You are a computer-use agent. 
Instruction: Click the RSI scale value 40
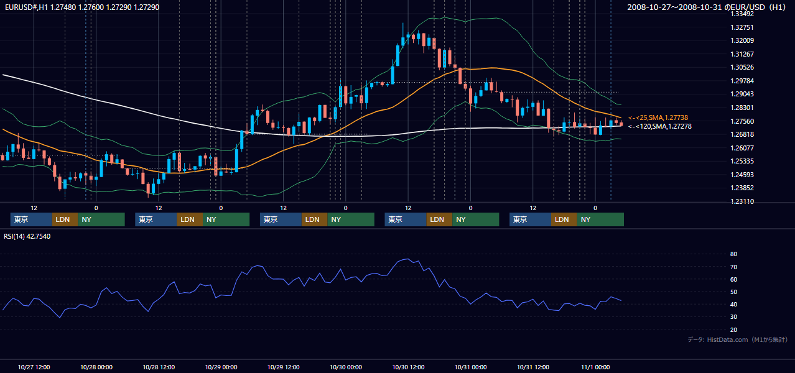(733, 304)
